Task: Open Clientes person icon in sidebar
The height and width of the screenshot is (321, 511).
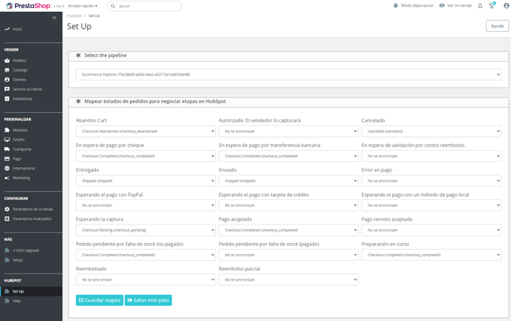Action: pos(7,80)
